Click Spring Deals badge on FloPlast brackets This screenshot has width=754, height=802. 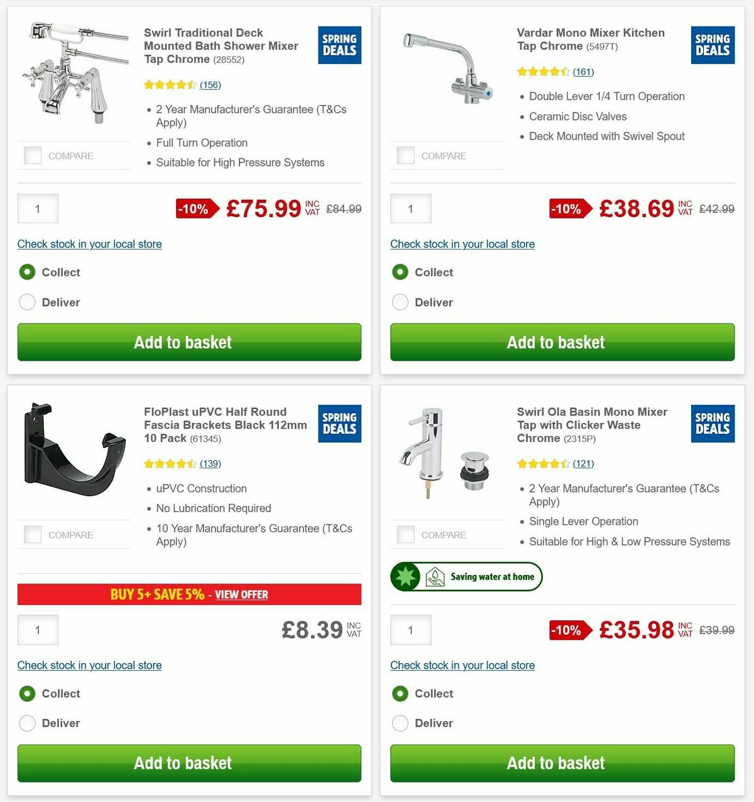click(x=339, y=424)
